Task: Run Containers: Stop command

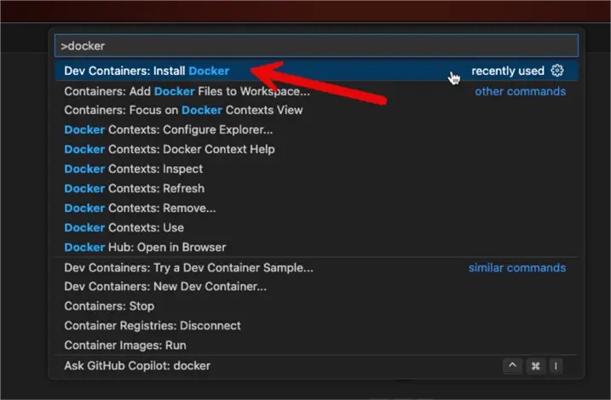Action: (x=316, y=306)
